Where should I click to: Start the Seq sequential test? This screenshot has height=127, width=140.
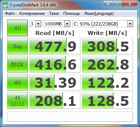coord(17,46)
